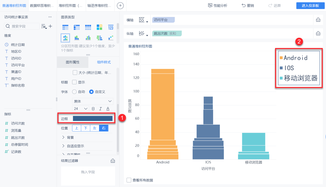Screen dimensions: 326x187
Task: Toggle italic for legend font
Action: click(x=101, y=109)
